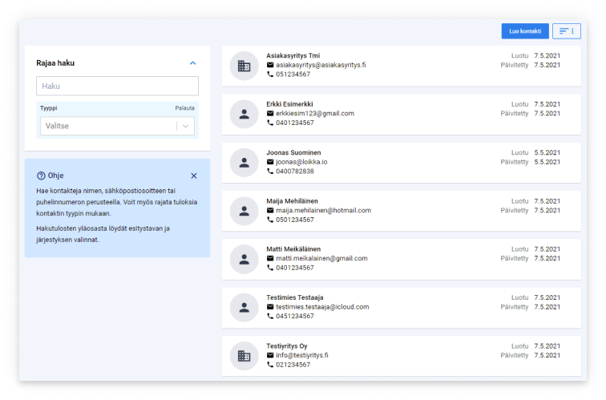
Task: Click Maija Mehiläinen person avatar
Action: click(x=244, y=211)
